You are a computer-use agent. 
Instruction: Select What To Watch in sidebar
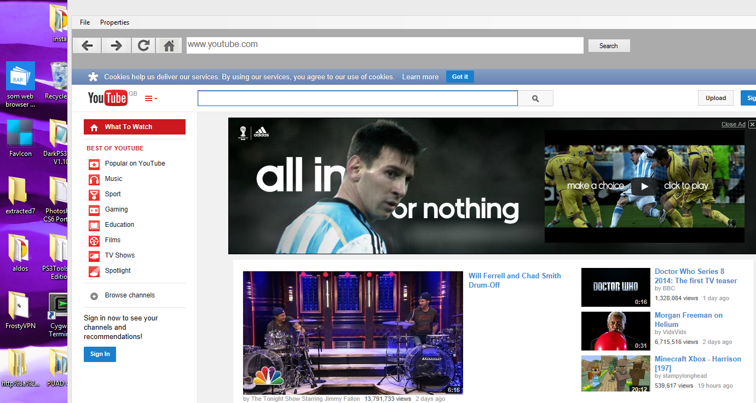[x=135, y=127]
